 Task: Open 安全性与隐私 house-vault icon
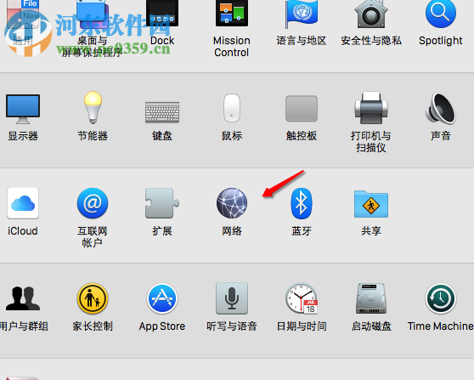371,14
